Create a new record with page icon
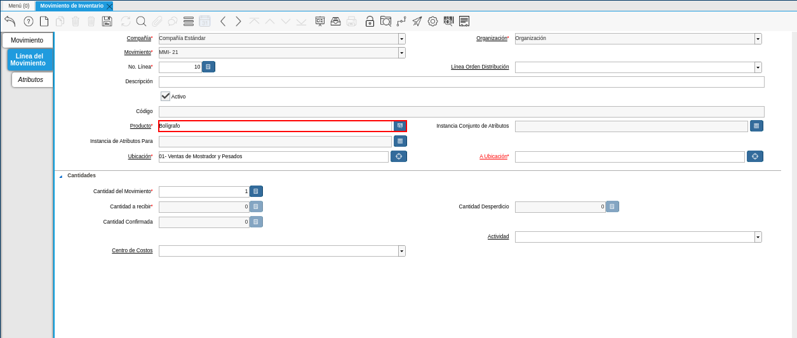The width and height of the screenshot is (797, 338). (44, 21)
